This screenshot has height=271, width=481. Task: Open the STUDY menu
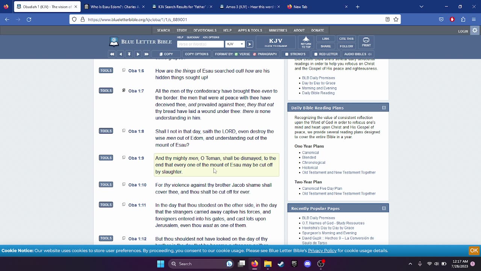[x=182, y=30]
